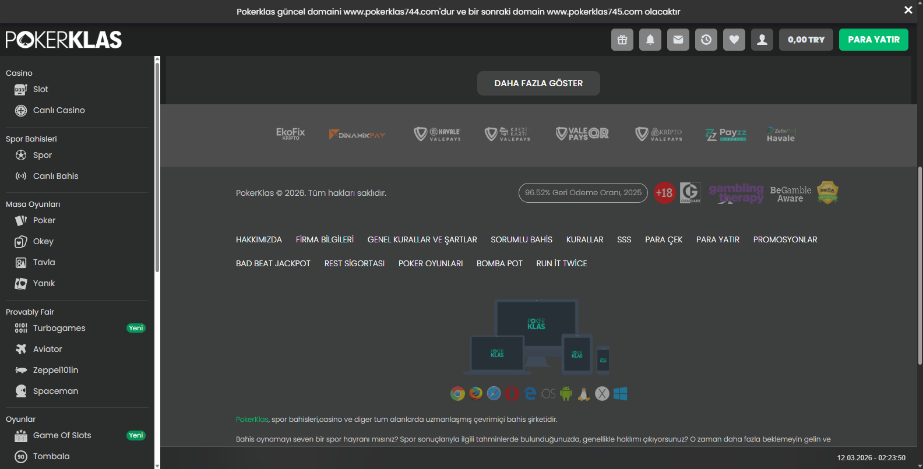Click DAHA FAZLA GÖSTER button

point(538,83)
